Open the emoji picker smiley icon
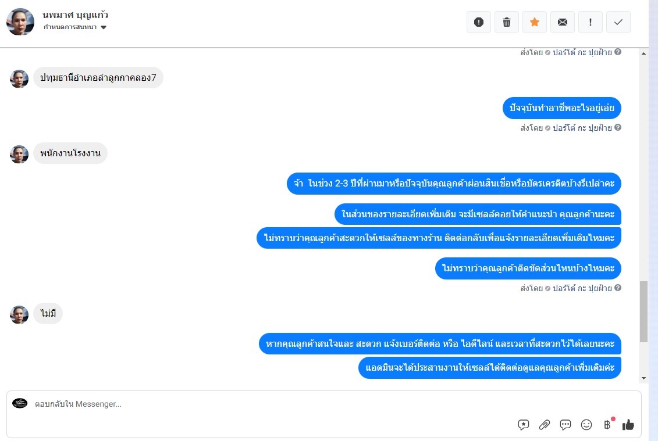Image resolution: width=658 pixels, height=441 pixels. [586, 425]
